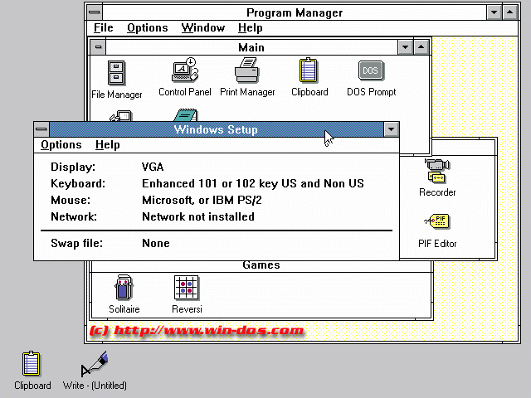The width and height of the screenshot is (531, 398).
Task: Open the Window menu in Program Manager
Action: 202,28
